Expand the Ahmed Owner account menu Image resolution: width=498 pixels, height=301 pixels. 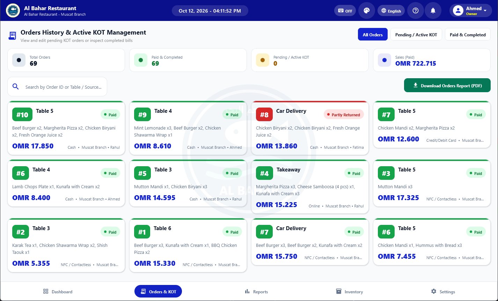(x=470, y=10)
